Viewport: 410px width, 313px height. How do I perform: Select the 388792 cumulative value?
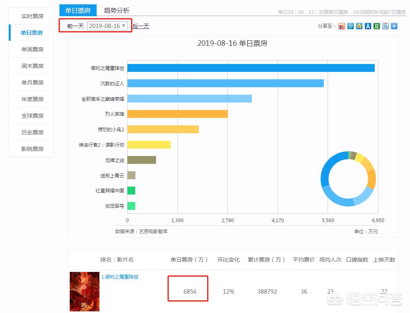[x=267, y=292]
